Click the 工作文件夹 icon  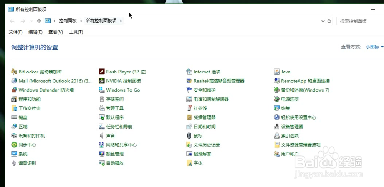(14, 108)
